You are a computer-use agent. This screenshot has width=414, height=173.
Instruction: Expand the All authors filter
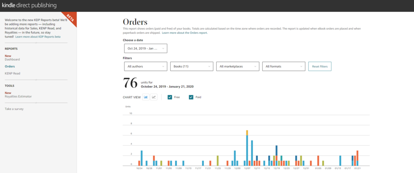pos(145,66)
